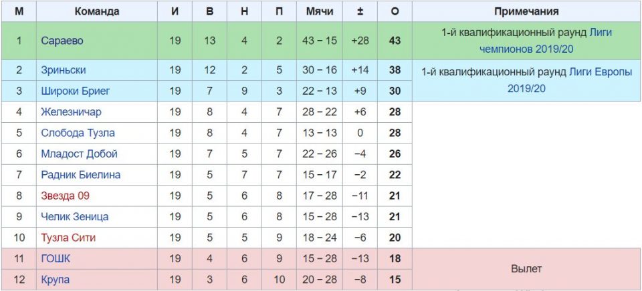Click the red Звезда 09 link
The image size is (642, 291).
click(x=65, y=196)
